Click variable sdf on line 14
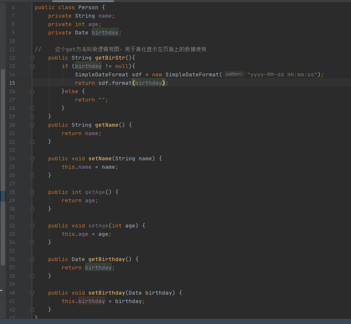351x324 pixels. click(x=137, y=75)
